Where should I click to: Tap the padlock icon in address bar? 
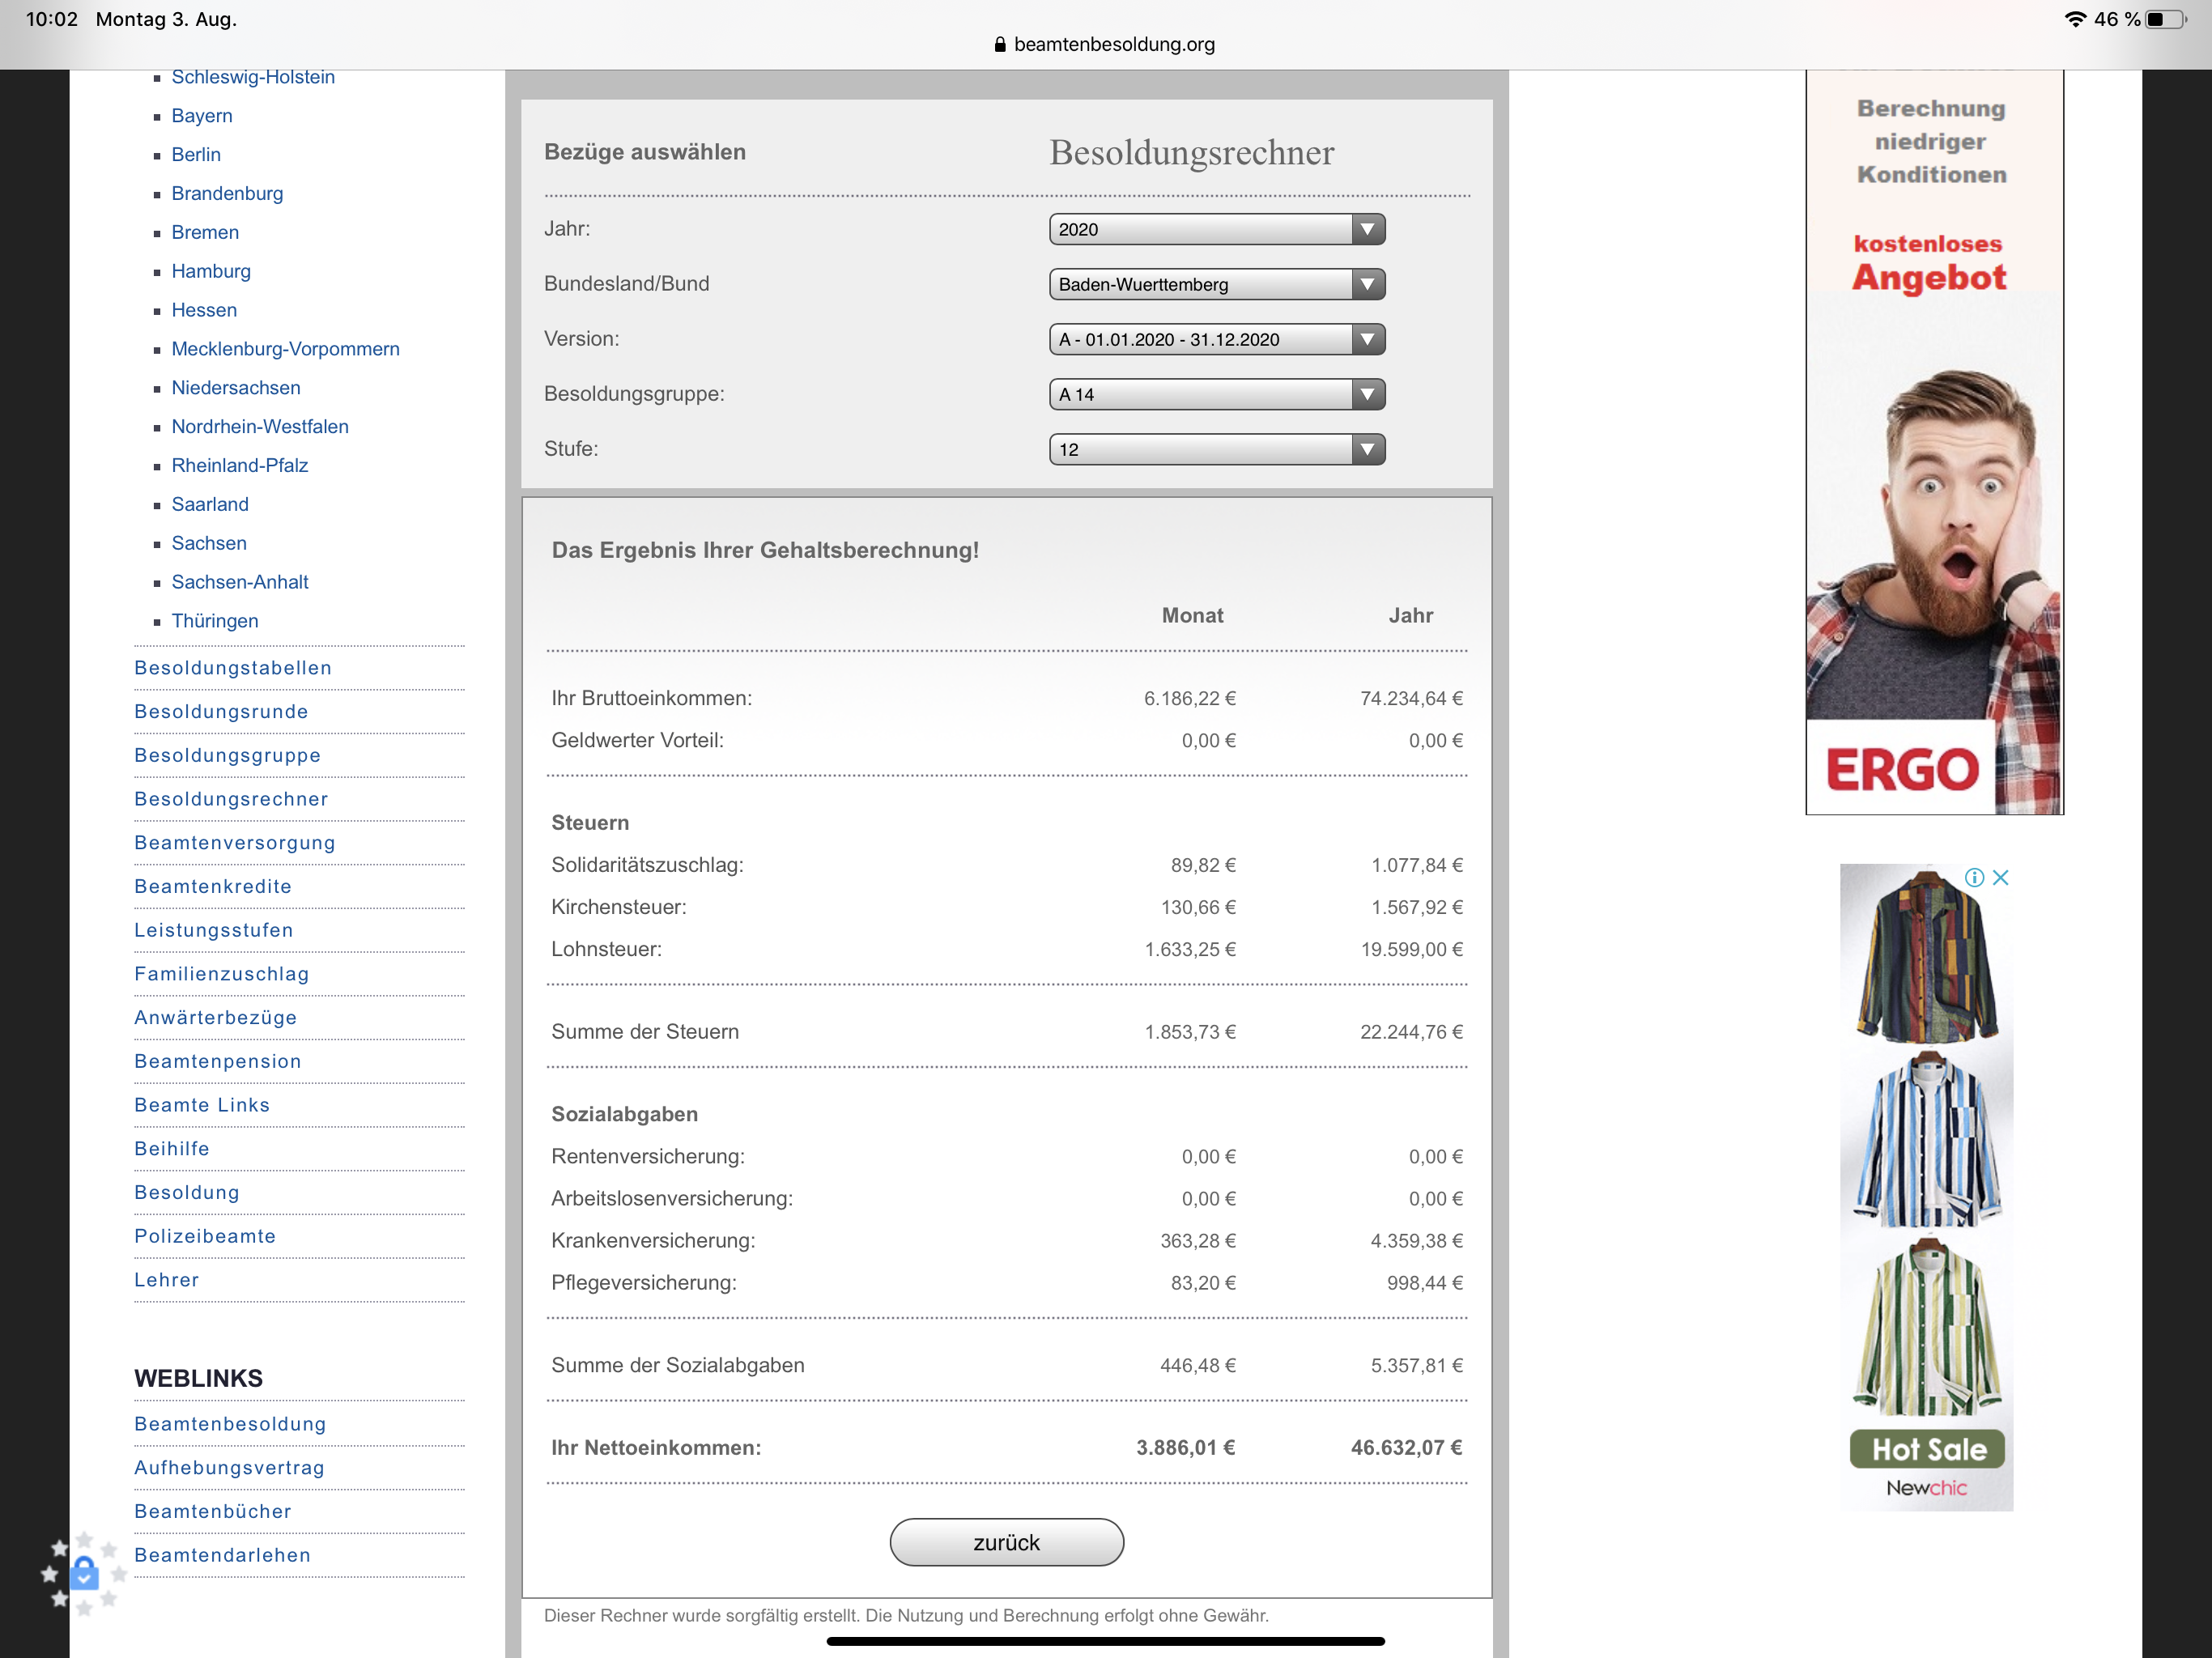coord(999,44)
